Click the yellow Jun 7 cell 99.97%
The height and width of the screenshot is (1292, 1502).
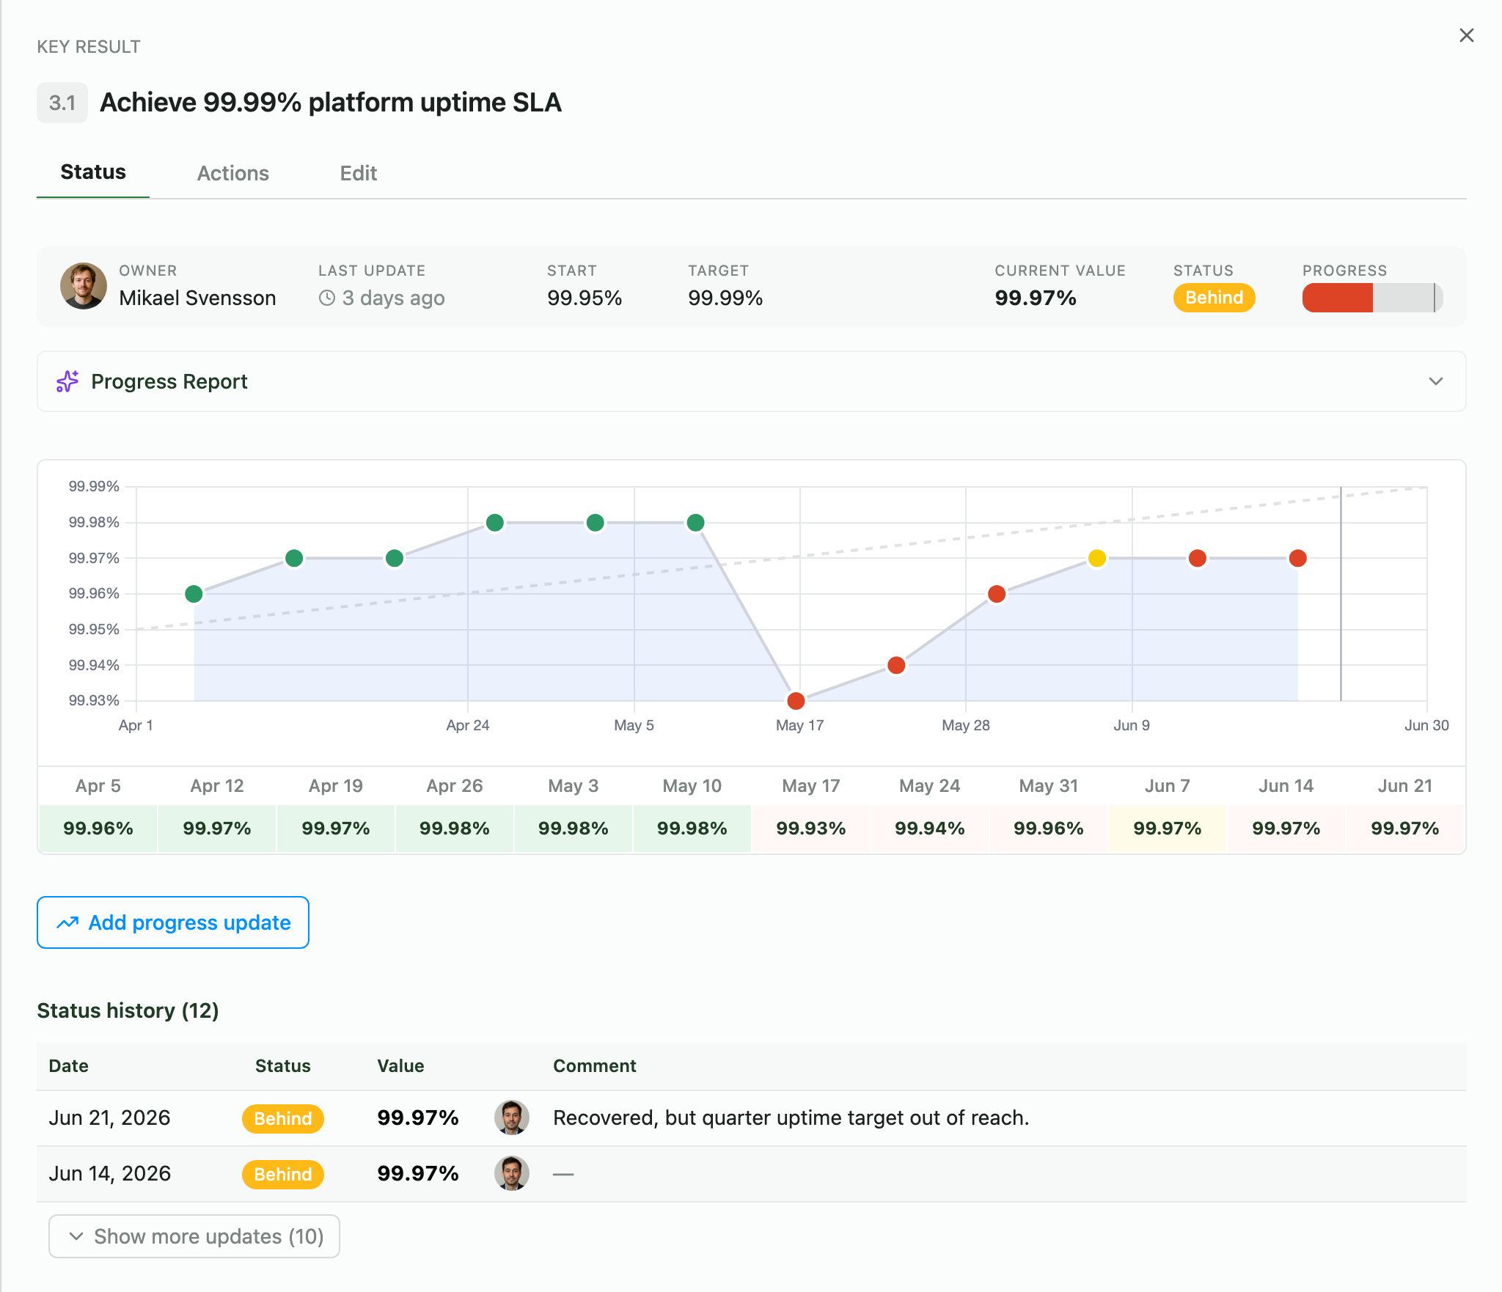[1168, 829]
